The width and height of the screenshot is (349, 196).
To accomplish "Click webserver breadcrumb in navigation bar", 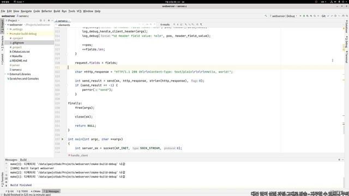I will 8,16.
